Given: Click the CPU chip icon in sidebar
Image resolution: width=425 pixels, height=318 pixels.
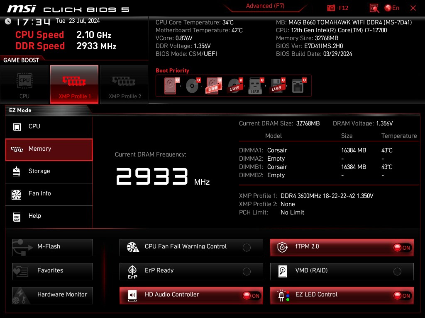Looking at the screenshot, I should (x=17, y=127).
